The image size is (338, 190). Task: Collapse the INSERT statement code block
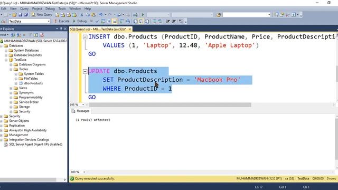click(85, 37)
